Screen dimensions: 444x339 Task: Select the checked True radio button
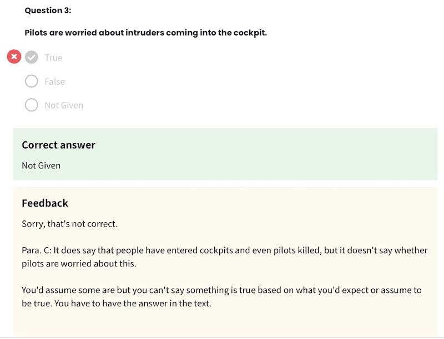click(x=32, y=58)
